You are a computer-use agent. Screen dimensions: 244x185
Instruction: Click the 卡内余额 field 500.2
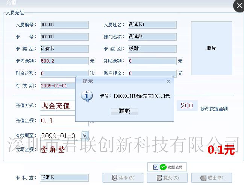(64, 61)
